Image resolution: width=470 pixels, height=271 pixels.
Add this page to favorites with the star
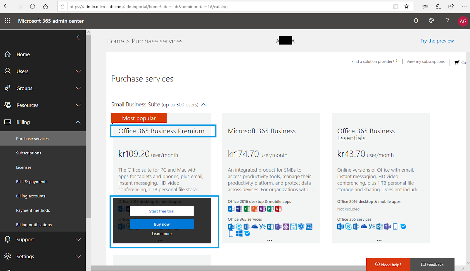tap(406, 6)
